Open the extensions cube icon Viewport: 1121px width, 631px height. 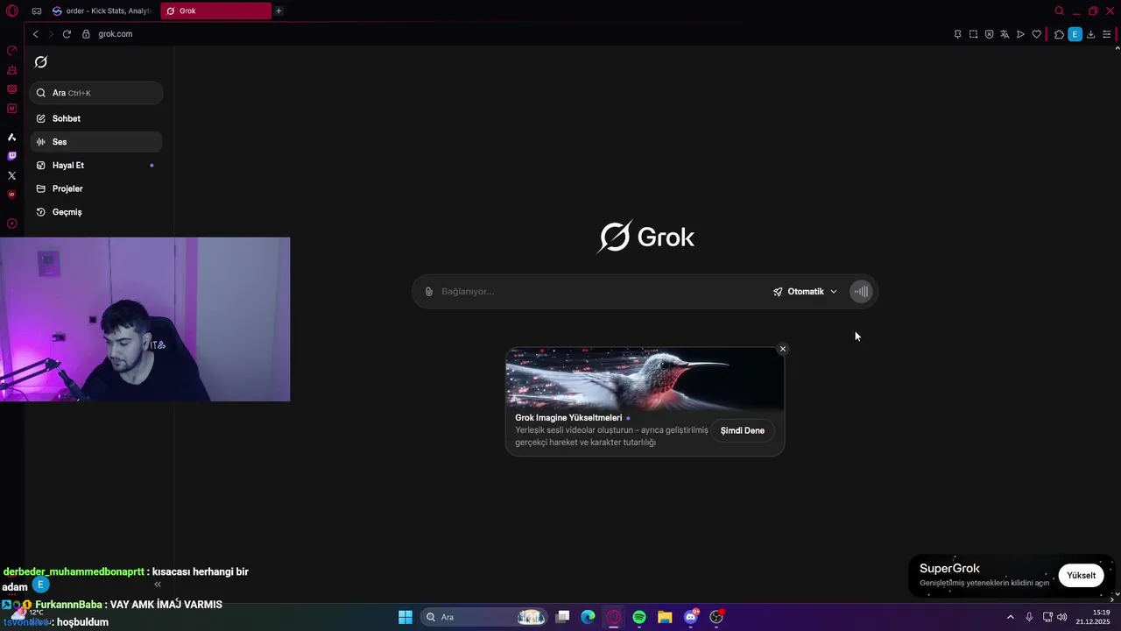click(x=1059, y=34)
